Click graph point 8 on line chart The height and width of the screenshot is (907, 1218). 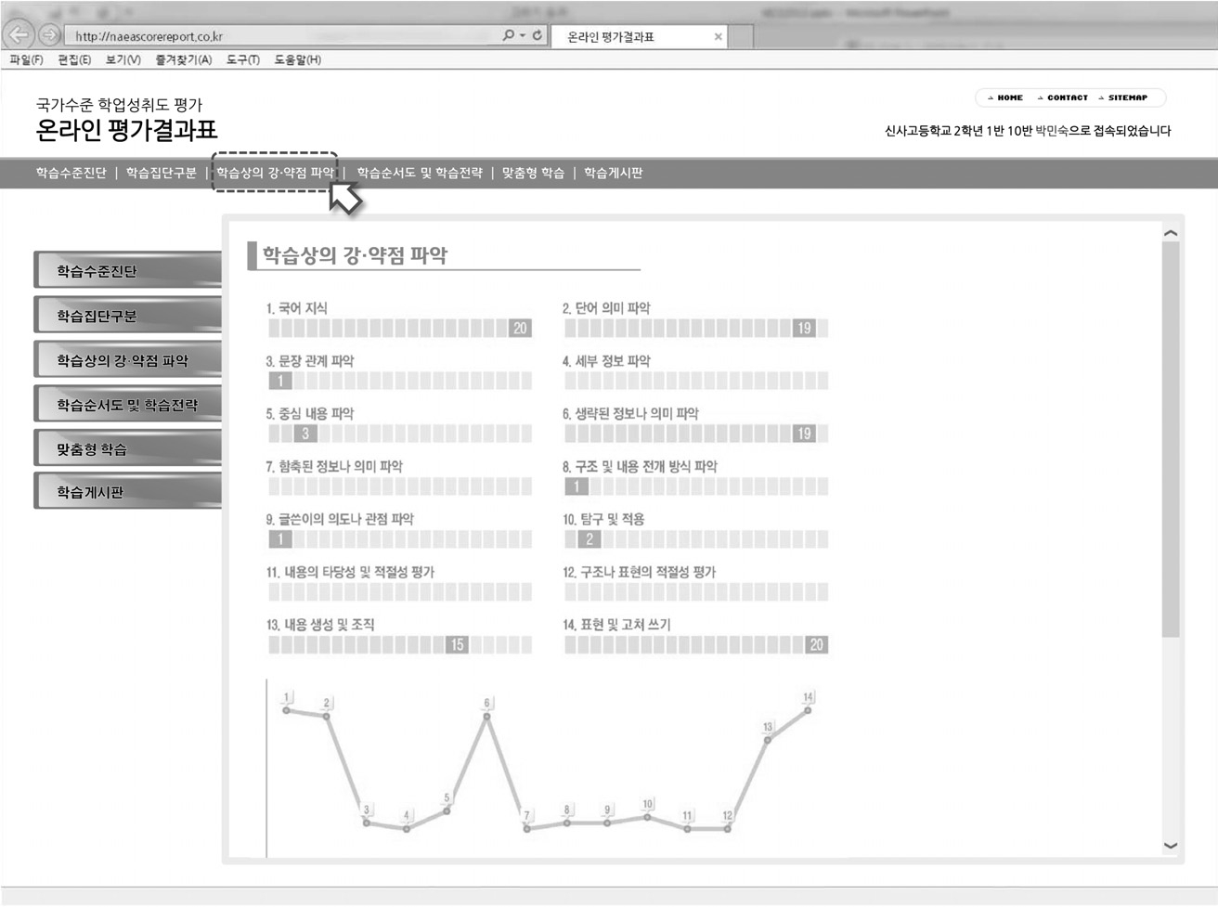click(x=567, y=823)
